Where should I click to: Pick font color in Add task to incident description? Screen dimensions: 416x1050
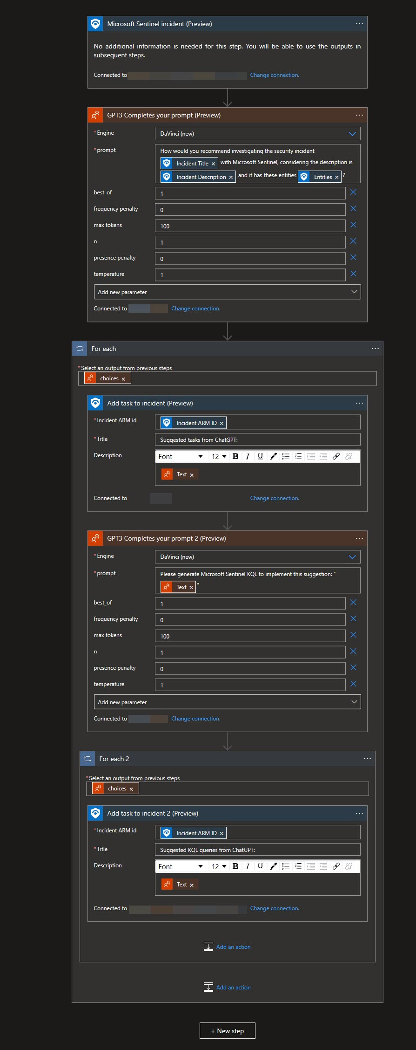(x=273, y=457)
